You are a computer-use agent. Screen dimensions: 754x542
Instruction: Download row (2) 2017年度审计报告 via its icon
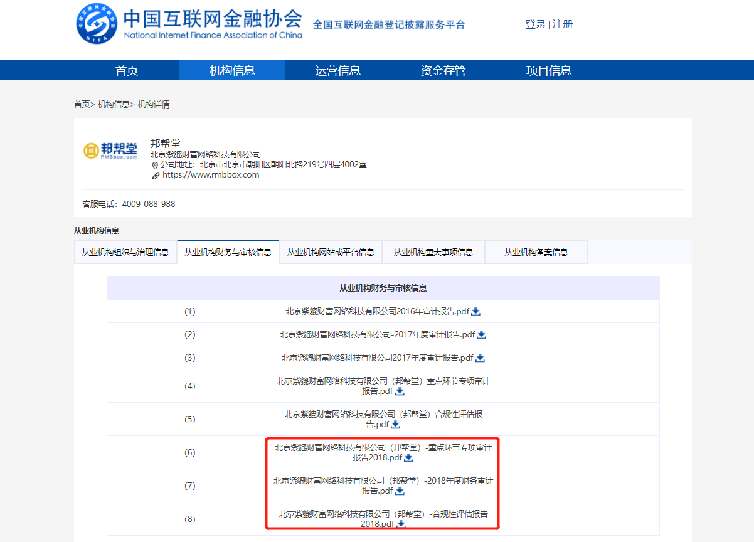click(x=482, y=334)
